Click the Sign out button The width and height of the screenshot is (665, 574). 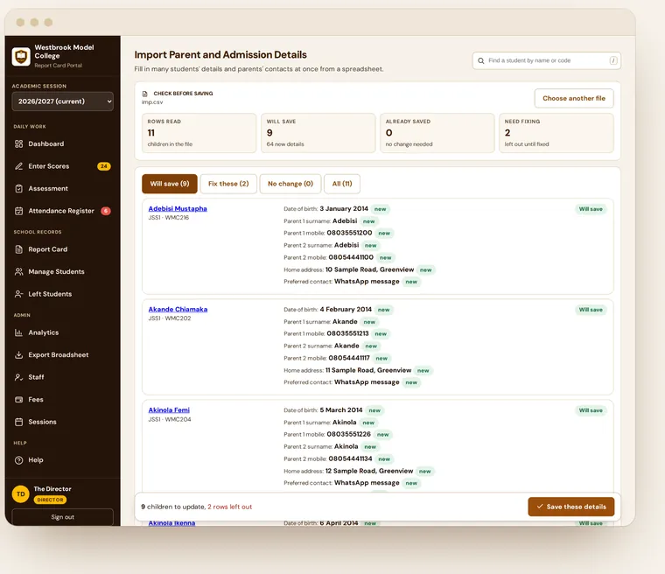point(63,517)
